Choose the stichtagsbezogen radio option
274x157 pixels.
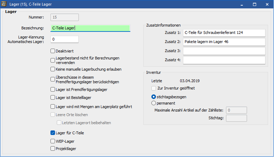tap(154, 97)
